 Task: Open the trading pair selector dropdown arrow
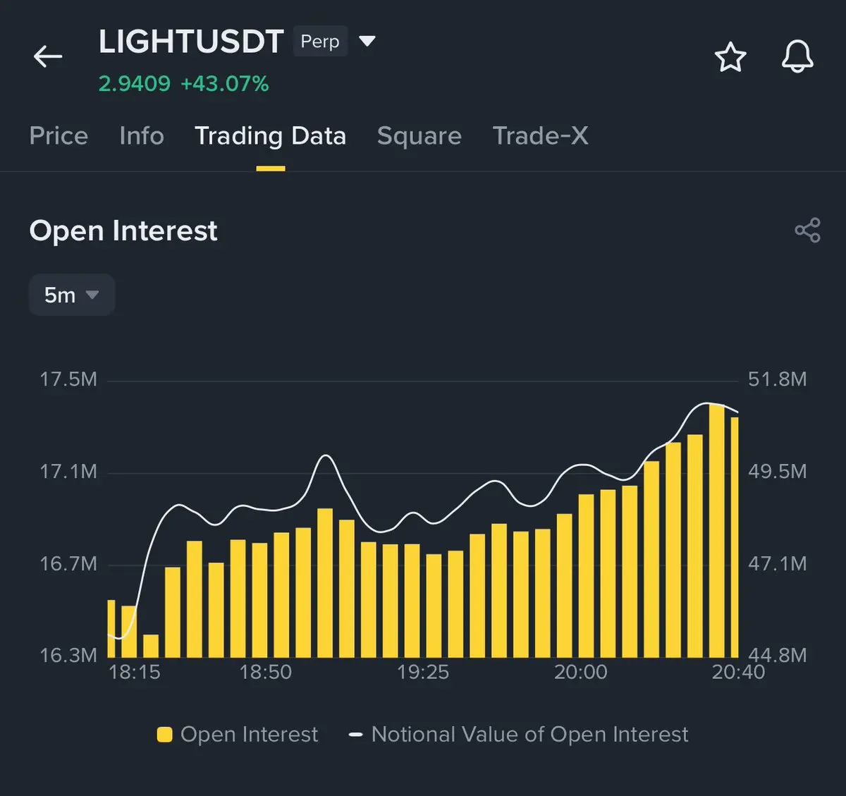(x=367, y=41)
